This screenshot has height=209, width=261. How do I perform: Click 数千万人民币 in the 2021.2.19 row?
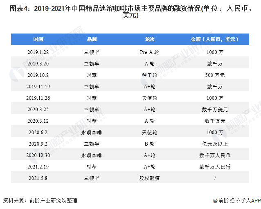(215, 167)
